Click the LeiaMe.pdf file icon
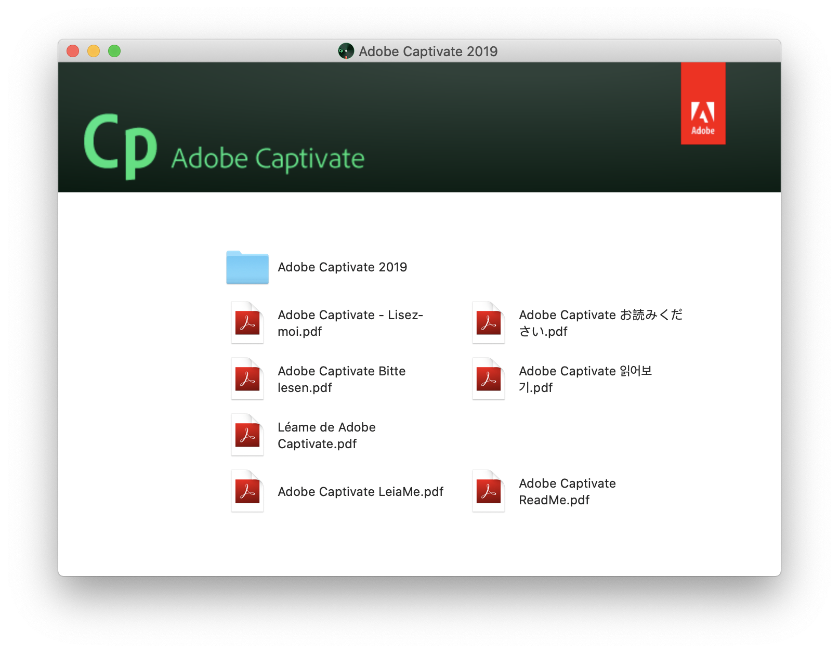Viewport: 839px width, 653px height. coord(247,491)
